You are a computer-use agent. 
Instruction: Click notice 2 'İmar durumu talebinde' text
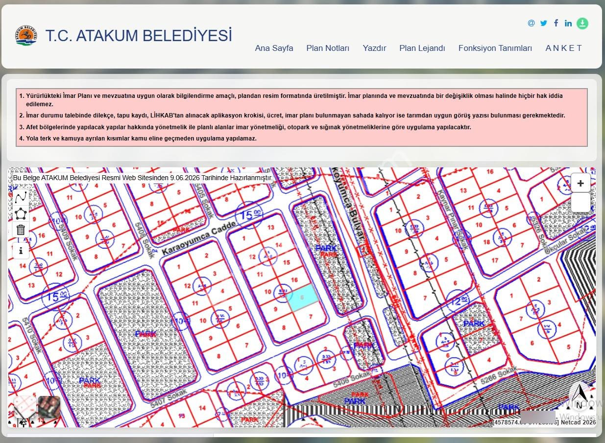pos(295,116)
